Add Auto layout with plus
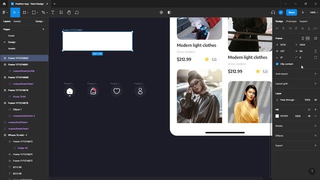320x180 pixels. point(315,73)
